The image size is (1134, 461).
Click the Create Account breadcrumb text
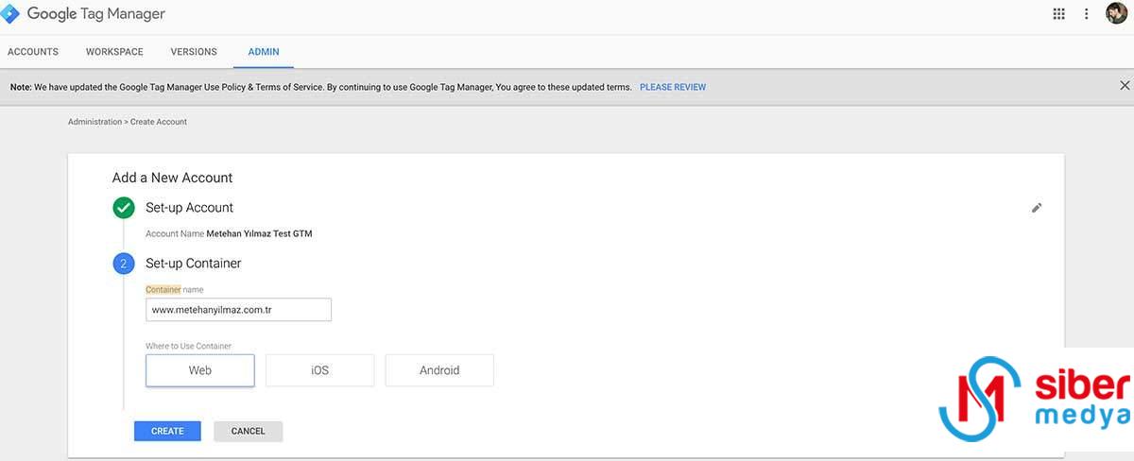coord(159,122)
